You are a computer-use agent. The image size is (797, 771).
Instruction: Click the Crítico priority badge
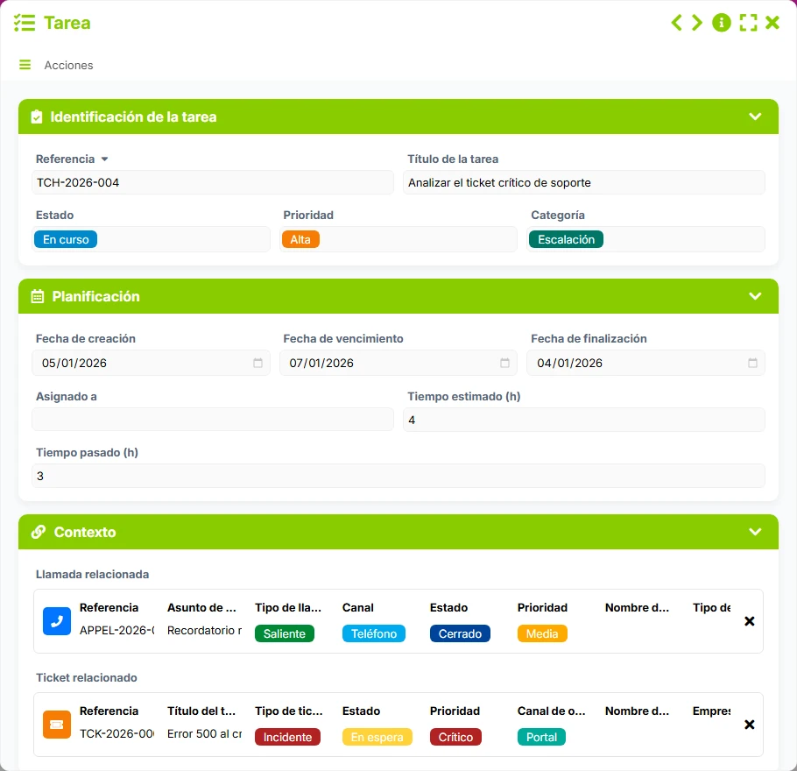click(x=455, y=737)
